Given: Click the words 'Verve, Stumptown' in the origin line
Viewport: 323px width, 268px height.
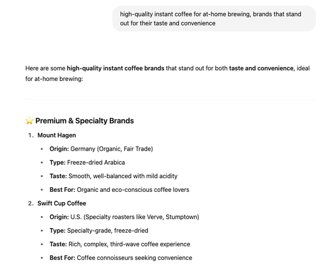Looking at the screenshot, I should (181, 217).
